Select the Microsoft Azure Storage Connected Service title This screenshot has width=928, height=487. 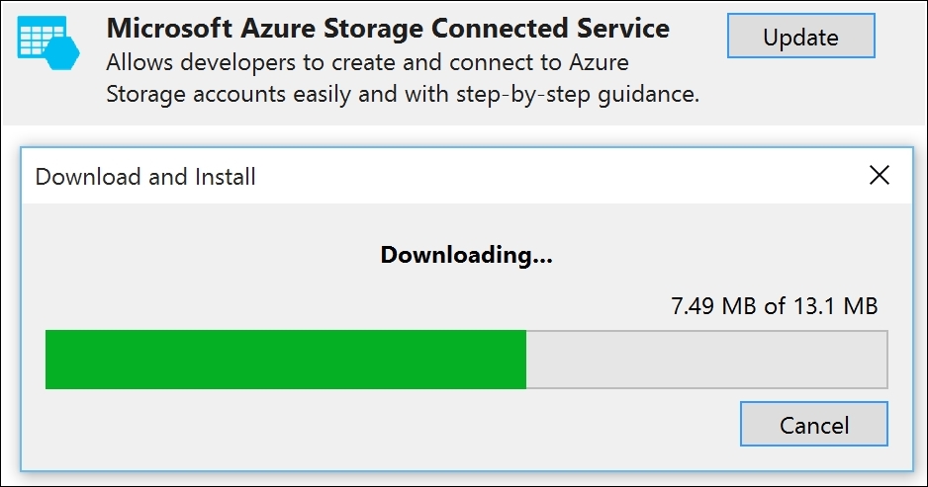[x=388, y=29]
